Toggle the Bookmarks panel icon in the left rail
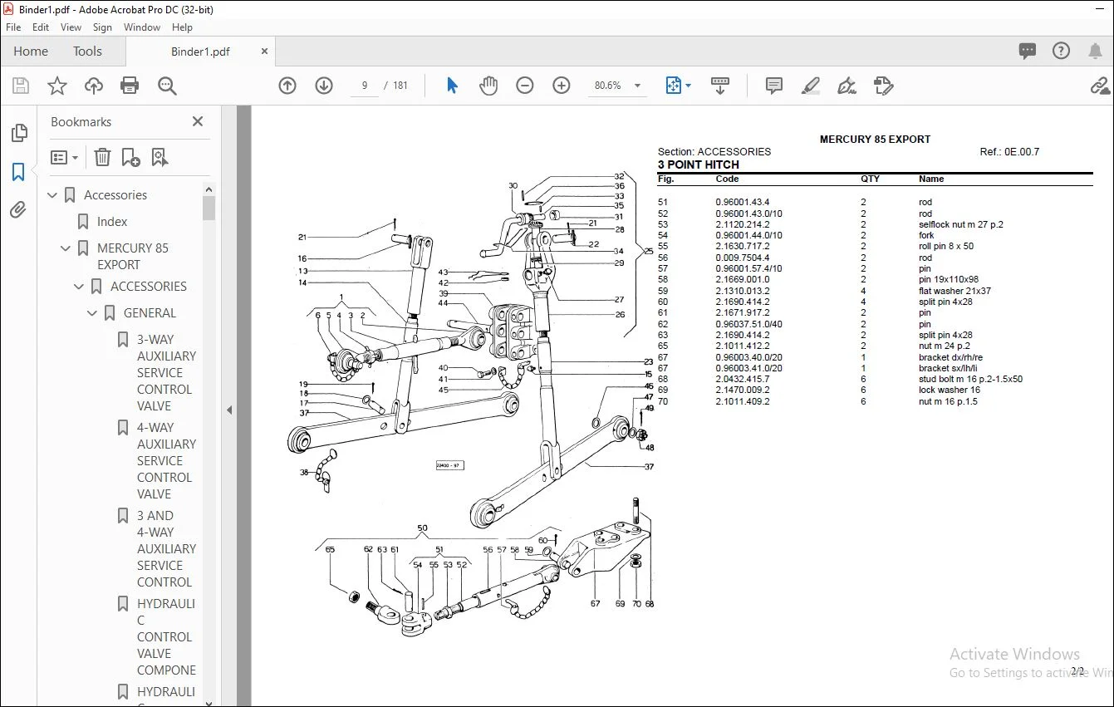This screenshot has height=707, width=1114. [x=18, y=172]
